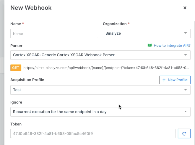Click the Parser dropdown caret arrow
195x145 pixels.
coord(185,55)
